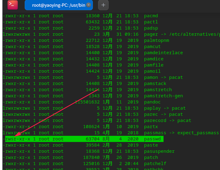This screenshot has width=220, height=170.
Task: Click the palmtopnm filename
Action: 156,40
